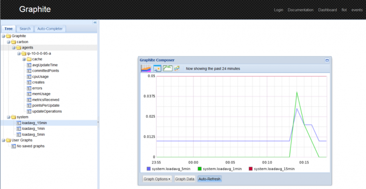
Task: Collapse the left tree panel with double-arrow
Action: [x=95, y=22]
